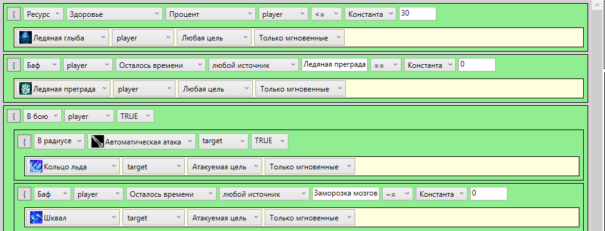Collapse the Ресурс Здоровье condition brace button
This screenshot has height=231, width=605.
pos(14,14)
